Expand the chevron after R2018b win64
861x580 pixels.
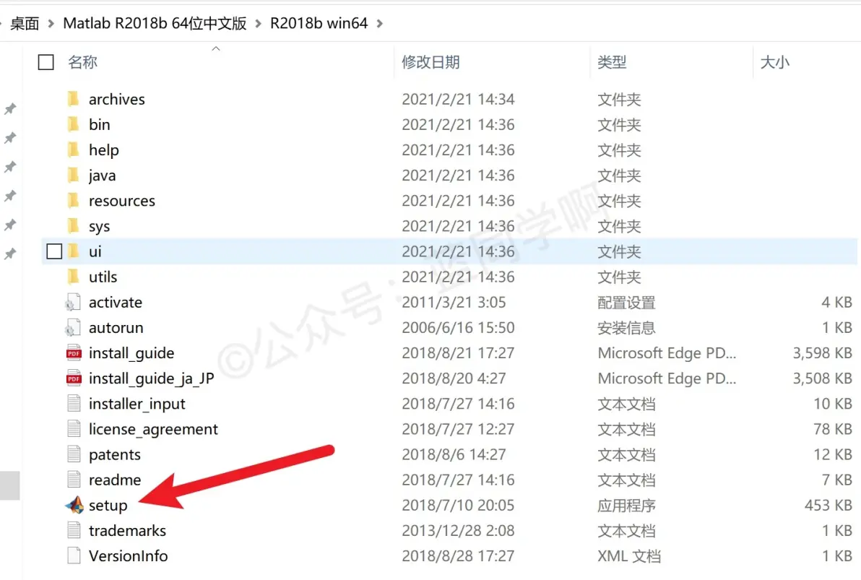[x=379, y=24]
